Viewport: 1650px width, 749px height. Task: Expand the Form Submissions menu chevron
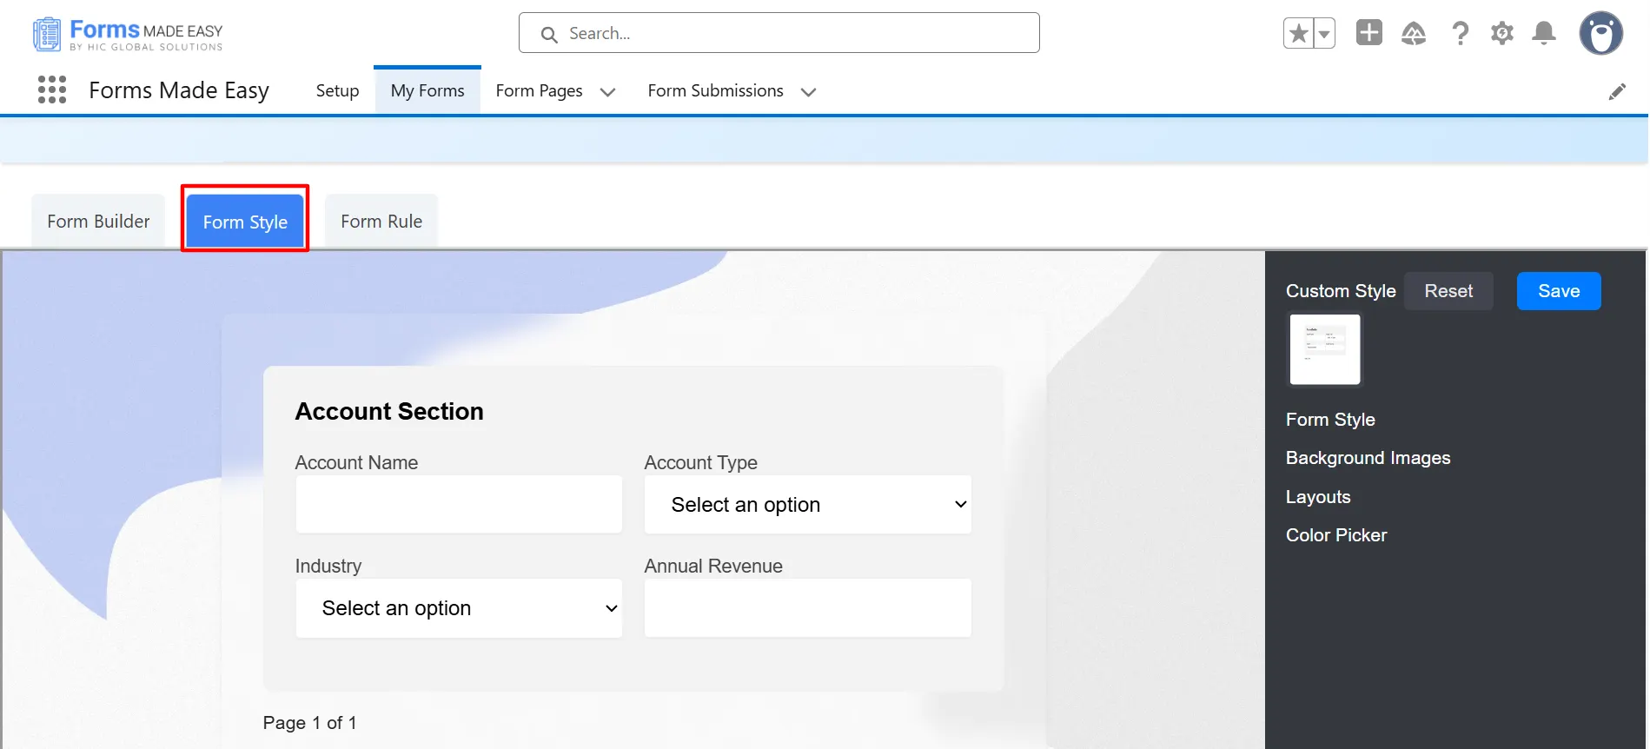(808, 92)
